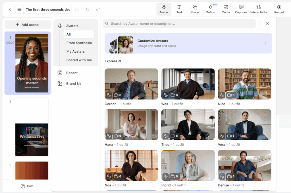Go back with the left chevron

coord(10,9)
